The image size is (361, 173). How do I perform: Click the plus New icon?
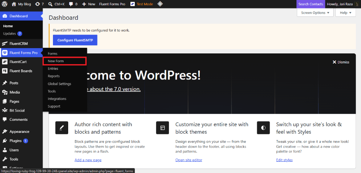pos(84,4)
